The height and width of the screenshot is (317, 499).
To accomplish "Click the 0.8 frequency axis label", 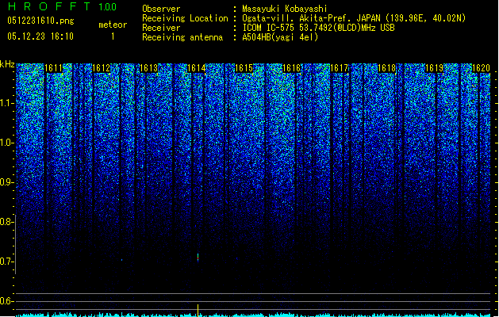I will [7, 222].
